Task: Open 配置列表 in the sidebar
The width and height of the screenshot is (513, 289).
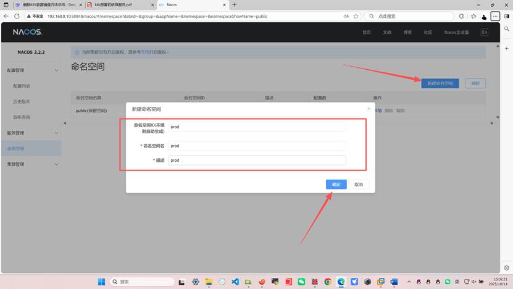Action: 22,86
